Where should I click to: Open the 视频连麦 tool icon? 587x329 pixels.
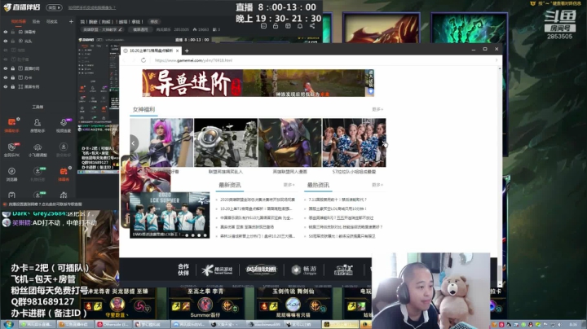64,125
